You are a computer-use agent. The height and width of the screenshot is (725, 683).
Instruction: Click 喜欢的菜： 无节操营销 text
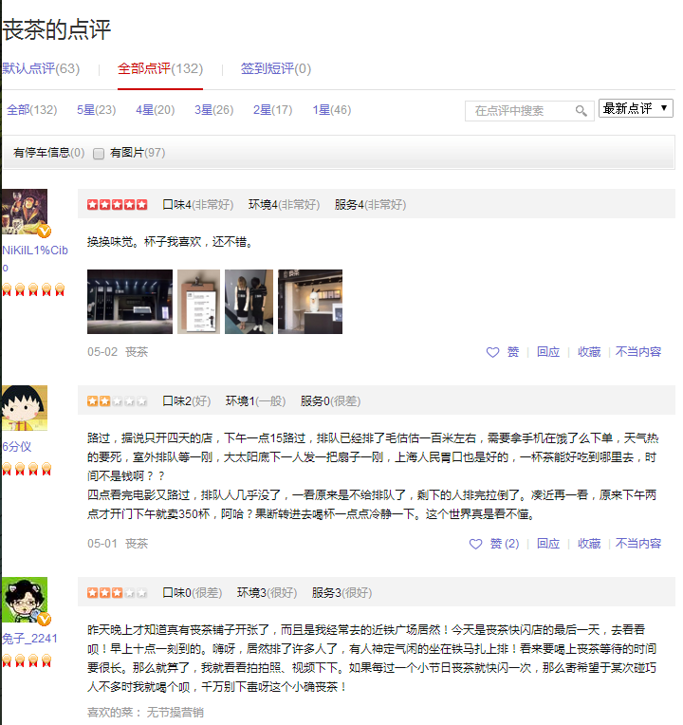point(145,712)
